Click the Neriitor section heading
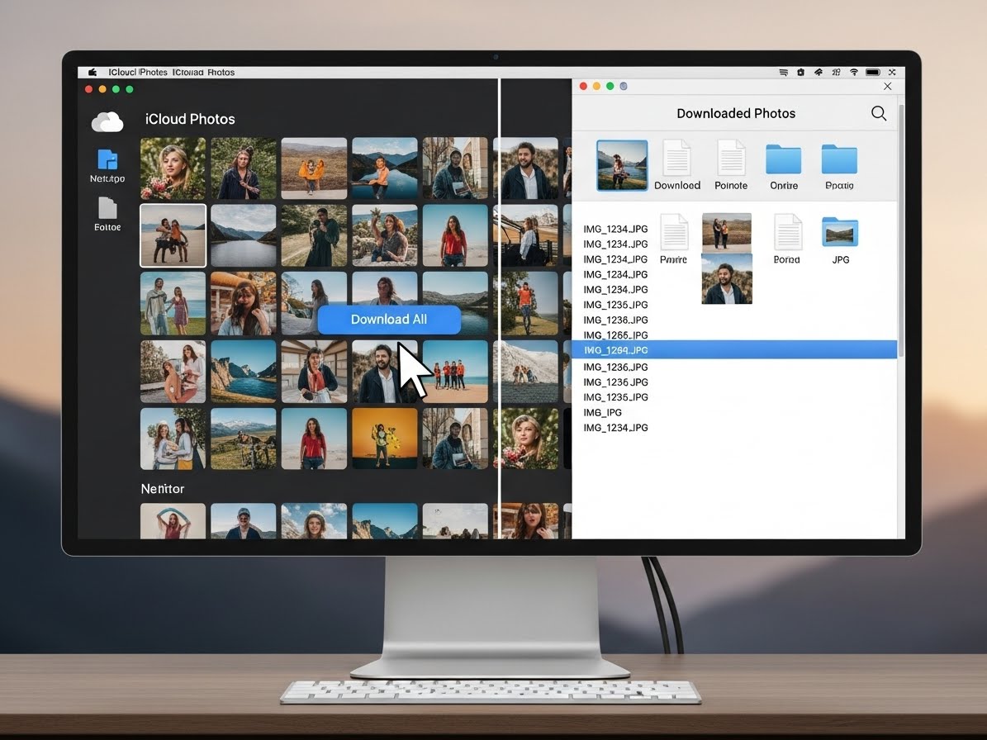The width and height of the screenshot is (987, 740). click(x=163, y=488)
